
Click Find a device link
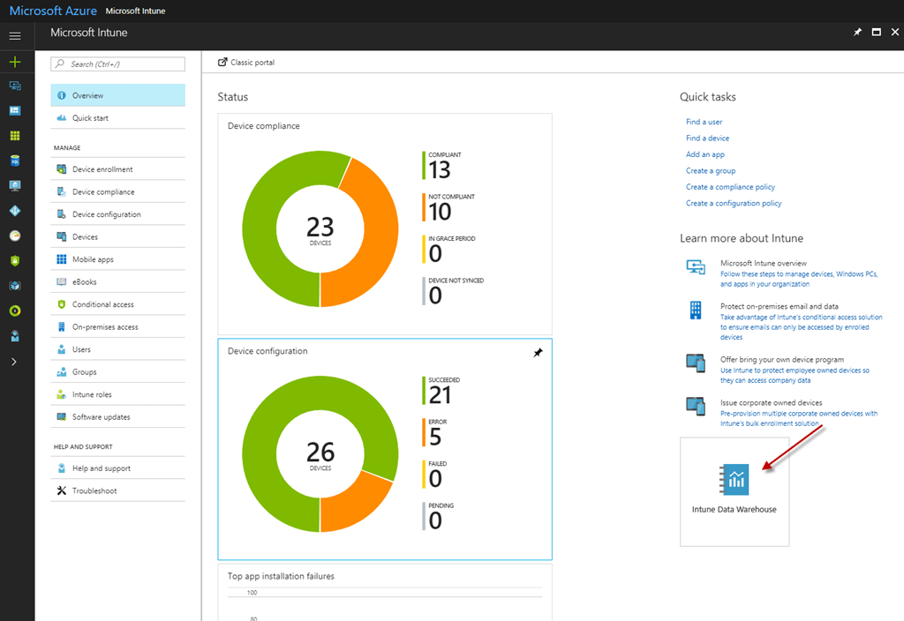[x=707, y=138]
